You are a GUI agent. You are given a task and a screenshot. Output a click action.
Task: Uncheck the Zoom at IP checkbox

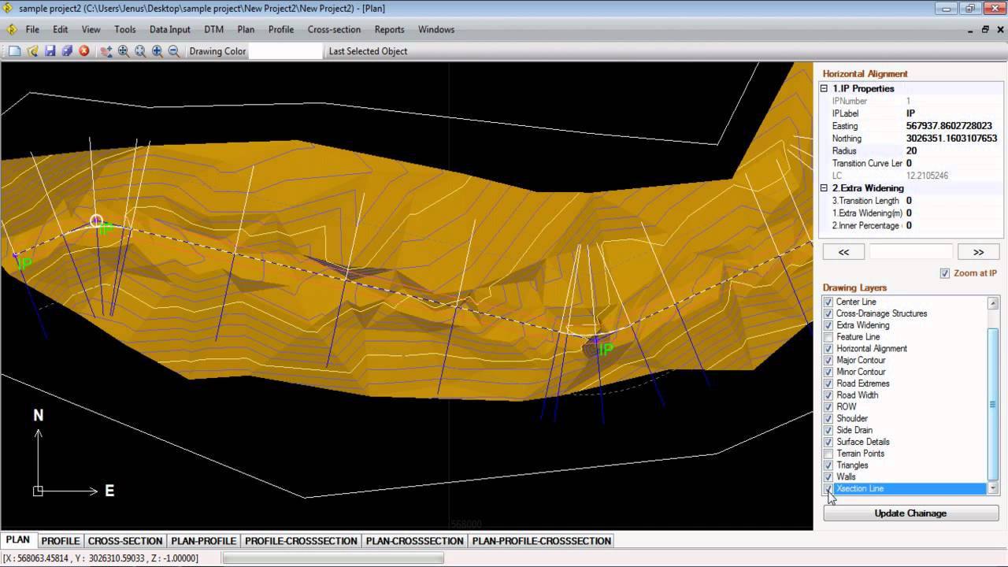point(945,273)
